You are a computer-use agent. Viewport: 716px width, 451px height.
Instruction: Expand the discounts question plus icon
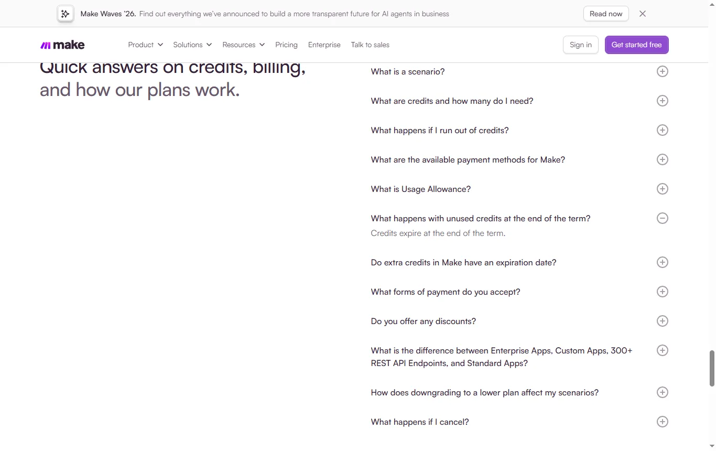[663, 321]
